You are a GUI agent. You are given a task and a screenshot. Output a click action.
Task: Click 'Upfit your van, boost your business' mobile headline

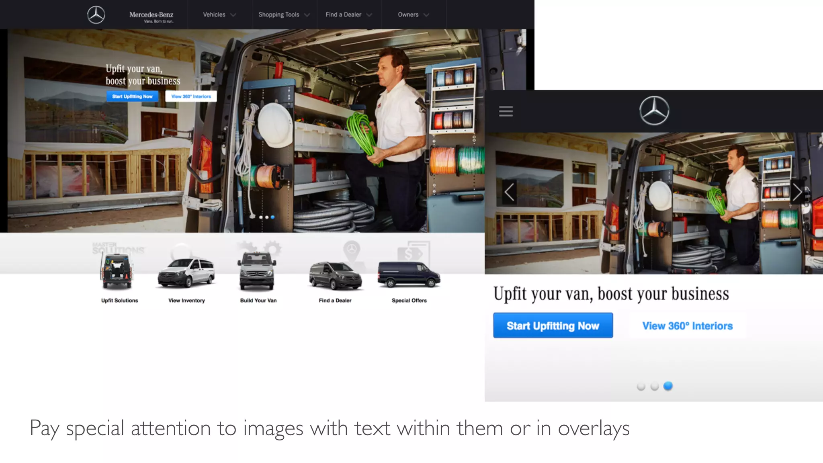(611, 294)
